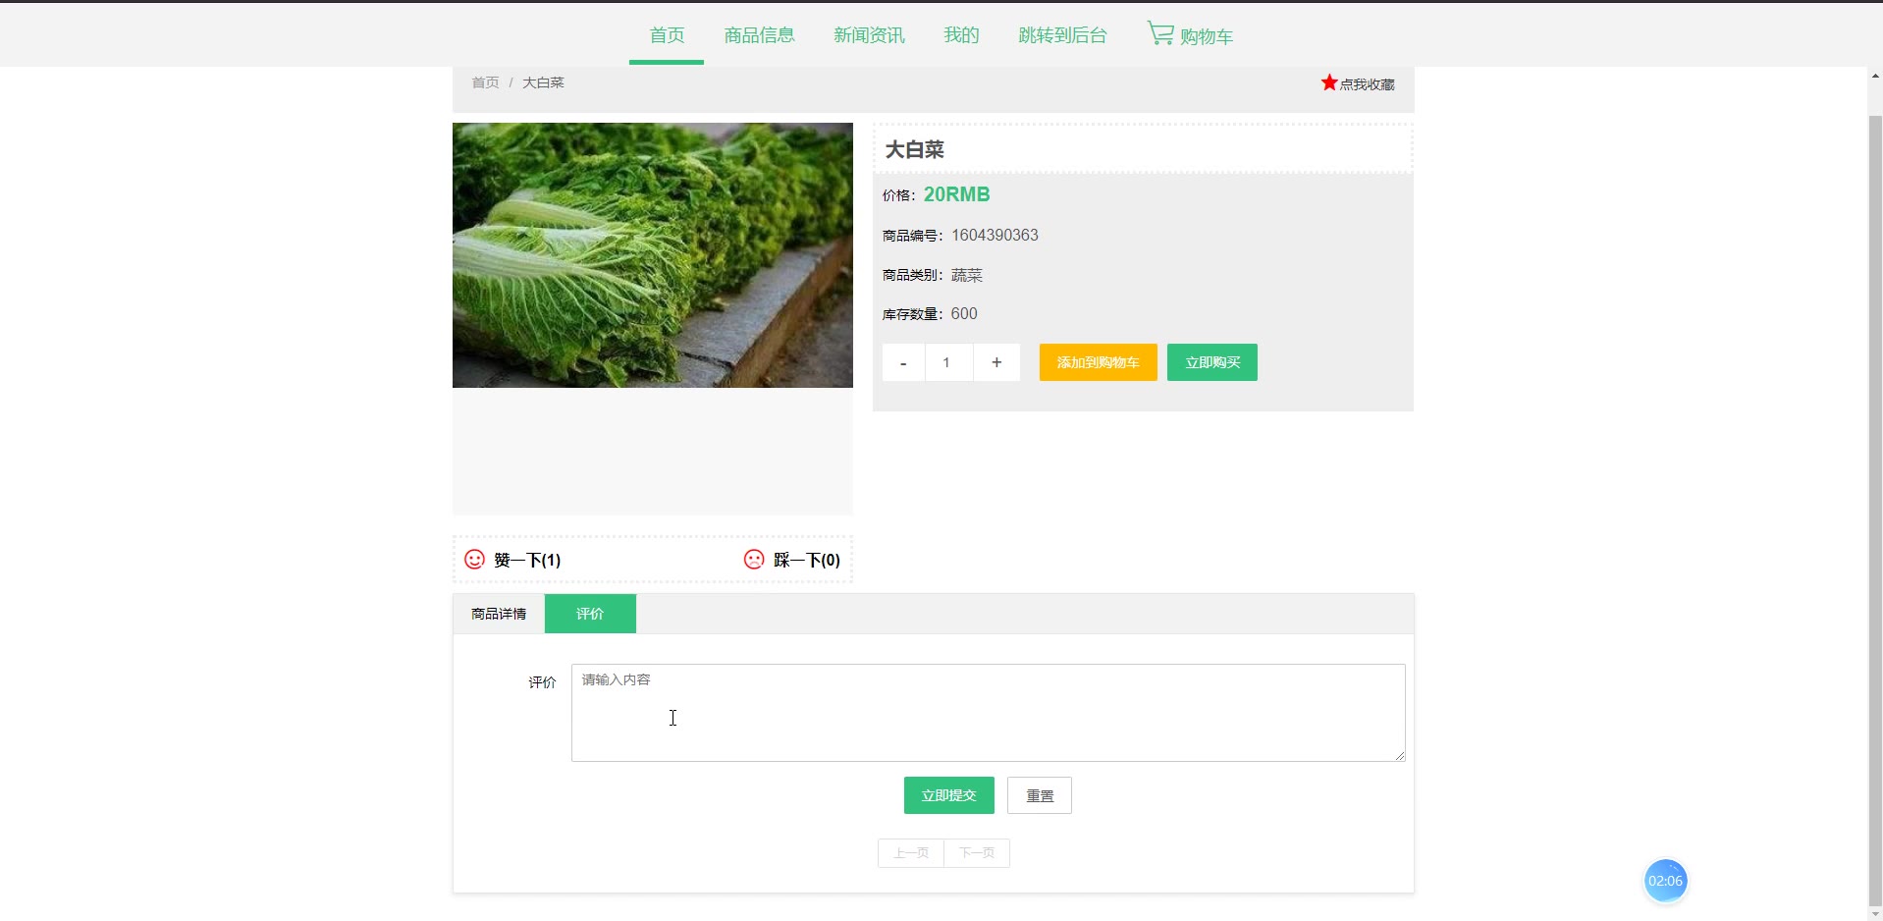The width and height of the screenshot is (1883, 921).
Task: Increase quantity with the plus button
Action: (x=996, y=362)
